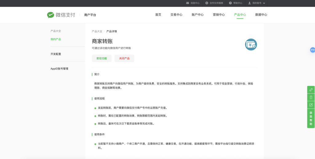Click the 帮助中心 question mark icon
Screen dimensions: 315x159
[230, 3]
